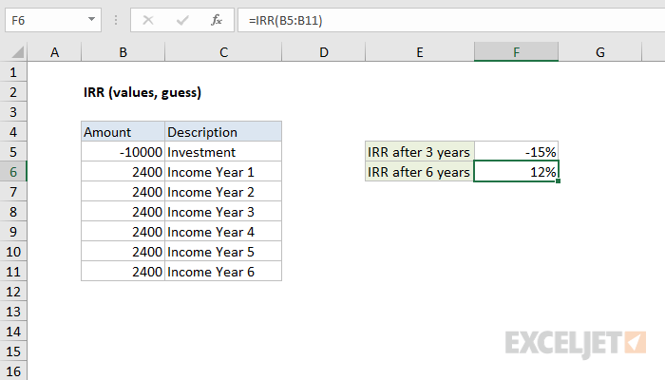Viewport: 665px width, 380px height.
Task: Click the 2400 cell beside Income Year 3
Action: (x=123, y=212)
